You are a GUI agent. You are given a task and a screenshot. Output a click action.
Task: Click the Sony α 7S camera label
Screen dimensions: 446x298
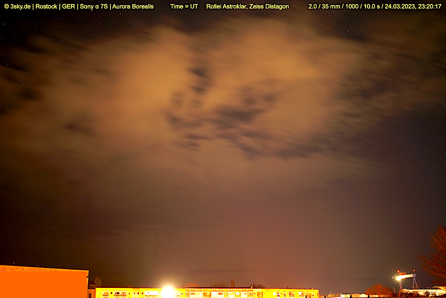click(93, 7)
